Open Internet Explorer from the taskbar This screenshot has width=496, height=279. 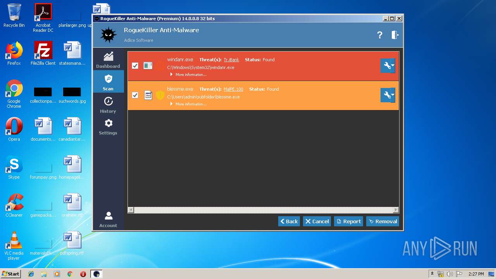(31, 274)
